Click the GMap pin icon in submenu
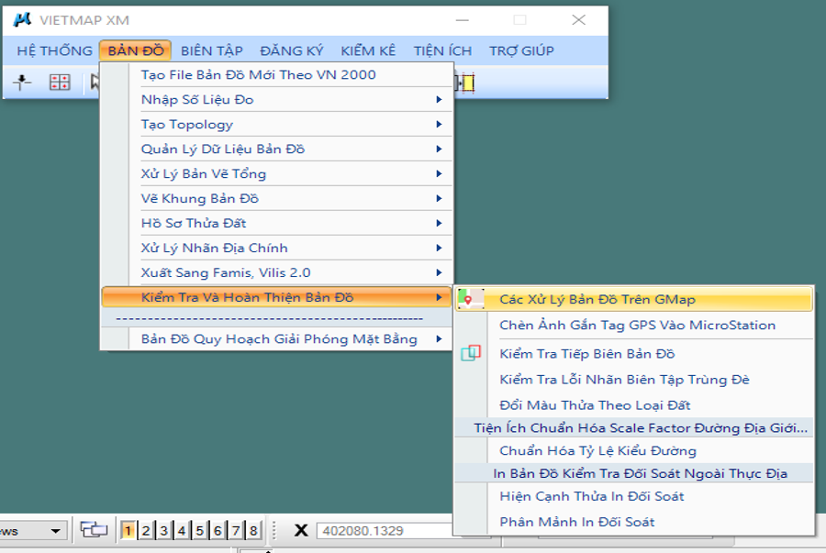 coord(471,299)
